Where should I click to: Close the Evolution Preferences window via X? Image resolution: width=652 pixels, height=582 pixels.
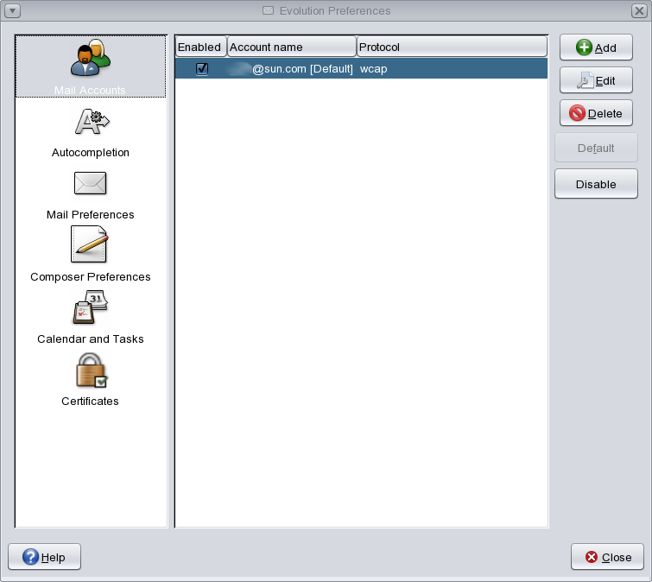pyautogui.click(x=639, y=11)
